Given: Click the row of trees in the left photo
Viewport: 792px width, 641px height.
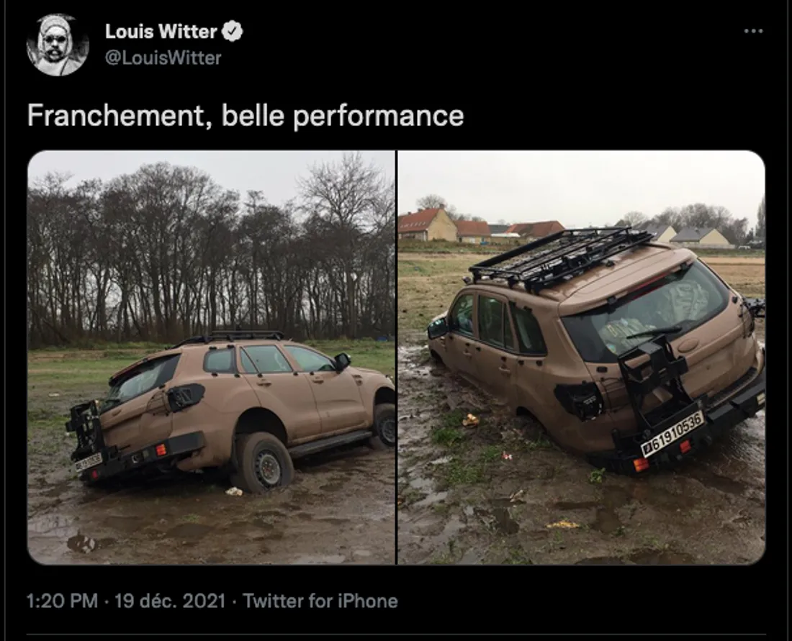Looking at the screenshot, I should (x=211, y=253).
